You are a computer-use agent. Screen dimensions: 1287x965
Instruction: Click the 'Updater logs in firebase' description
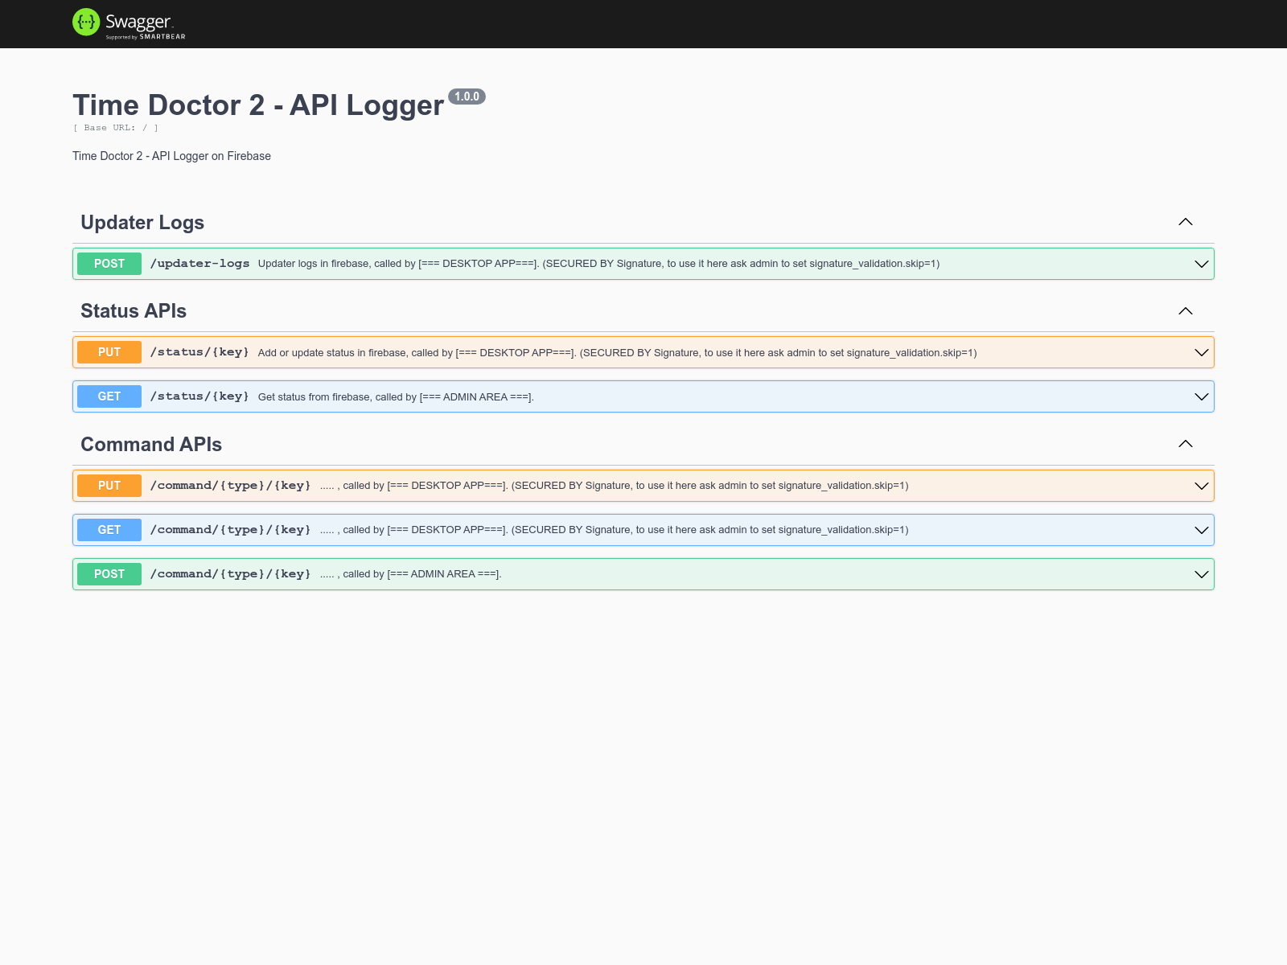tap(598, 264)
